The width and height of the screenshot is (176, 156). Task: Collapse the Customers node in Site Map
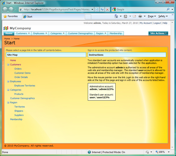8,65
